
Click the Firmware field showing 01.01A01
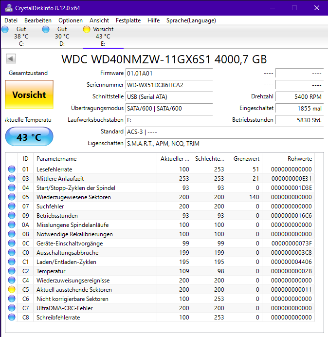click(x=169, y=73)
